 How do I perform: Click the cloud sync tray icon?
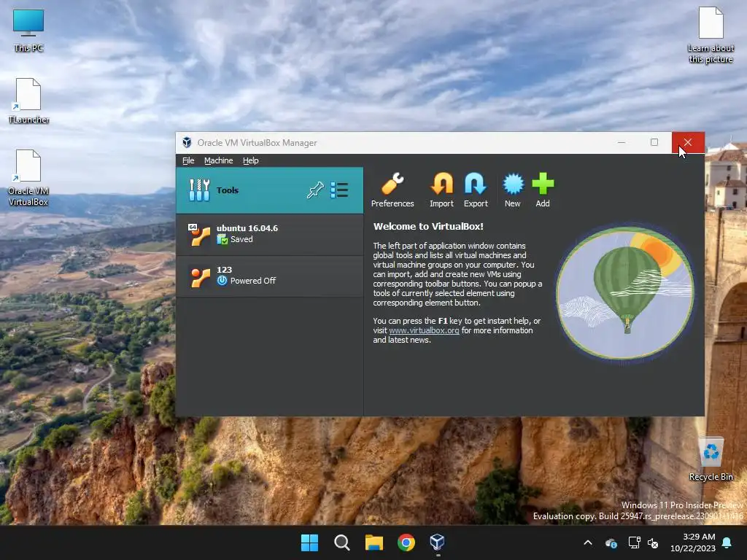(x=611, y=542)
